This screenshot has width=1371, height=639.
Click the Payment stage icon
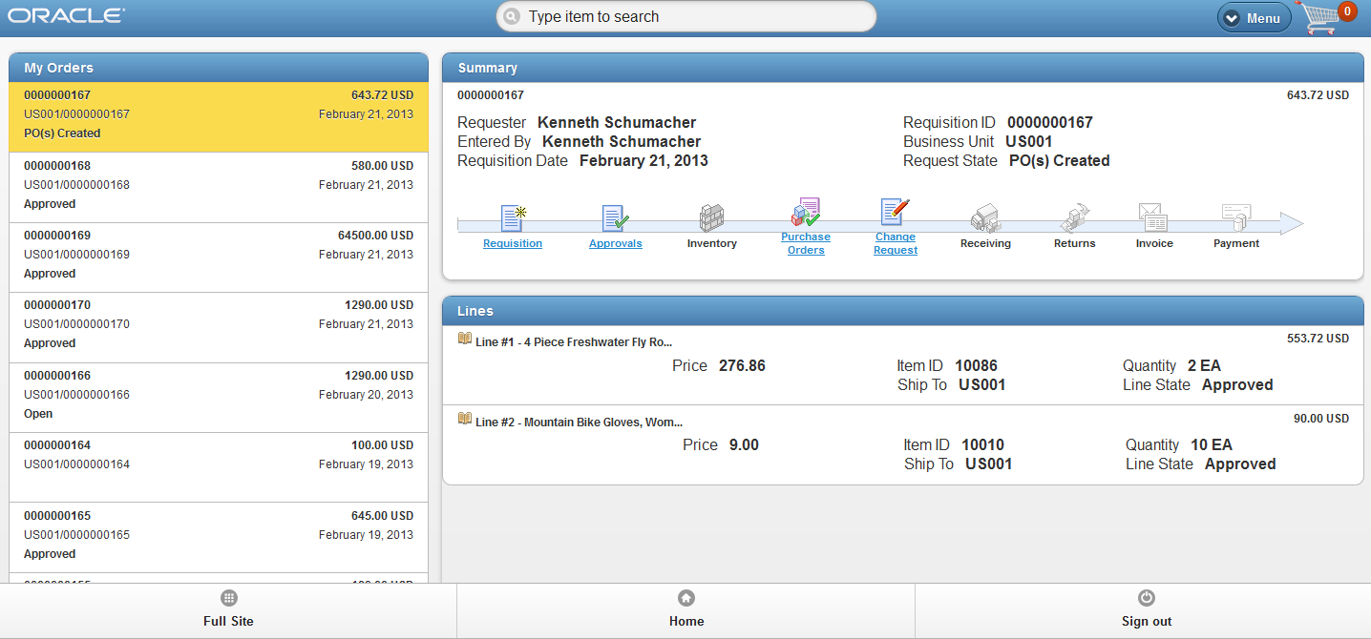[x=1236, y=217]
